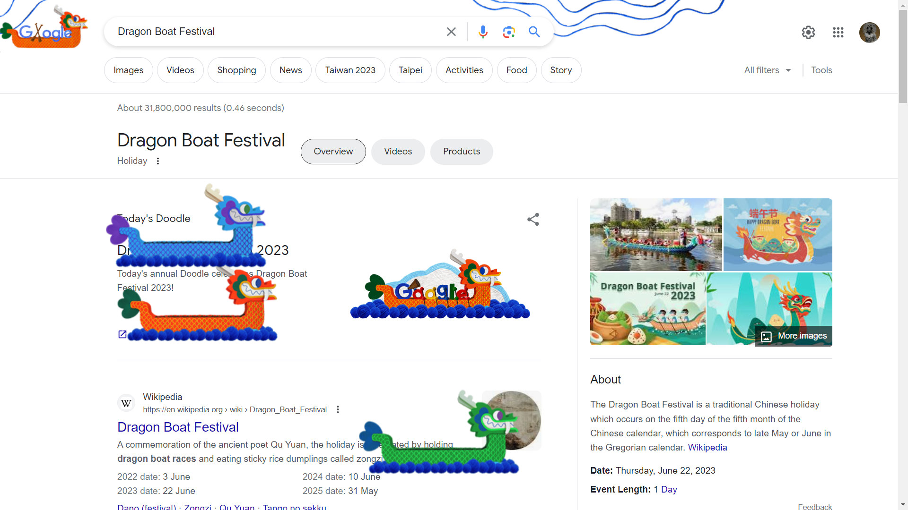Open the Dragon Boat Festival Wikipedia result

tap(178, 427)
